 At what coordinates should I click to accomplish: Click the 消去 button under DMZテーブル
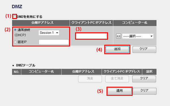click(90, 79)
